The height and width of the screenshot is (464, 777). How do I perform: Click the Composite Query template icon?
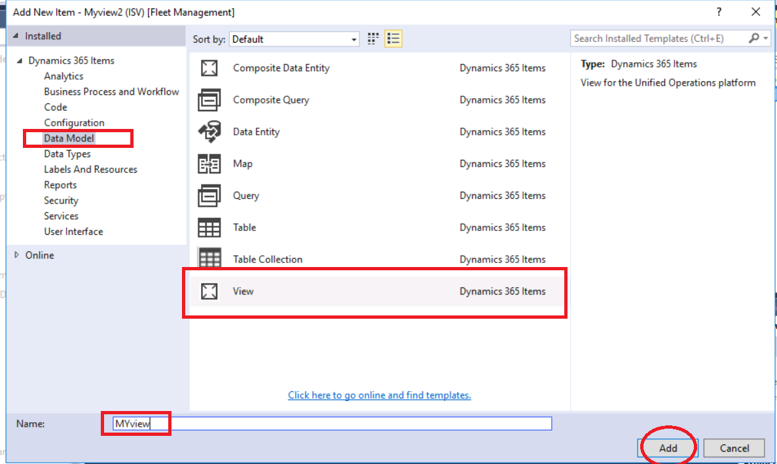point(209,99)
